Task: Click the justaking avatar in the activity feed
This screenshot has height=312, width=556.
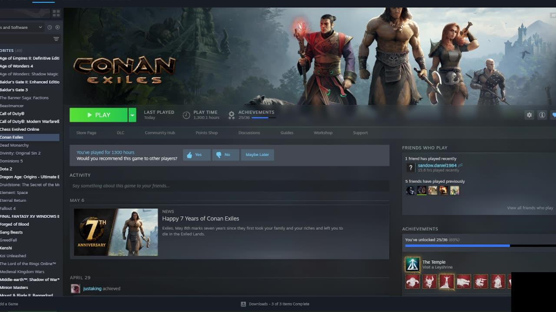Action: coord(76,289)
